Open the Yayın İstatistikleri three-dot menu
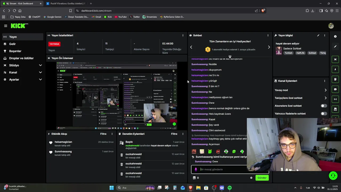 pyautogui.click(x=183, y=35)
